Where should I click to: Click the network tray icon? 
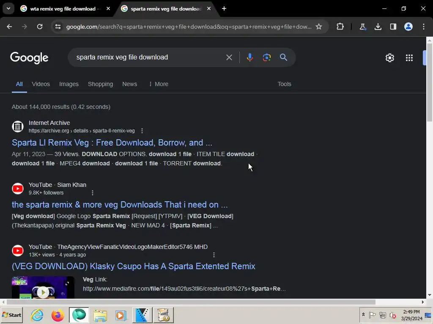pyautogui.click(x=382, y=315)
